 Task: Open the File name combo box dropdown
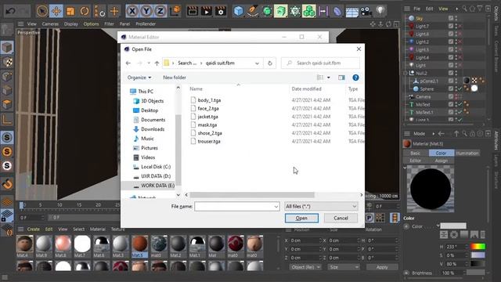point(276,207)
